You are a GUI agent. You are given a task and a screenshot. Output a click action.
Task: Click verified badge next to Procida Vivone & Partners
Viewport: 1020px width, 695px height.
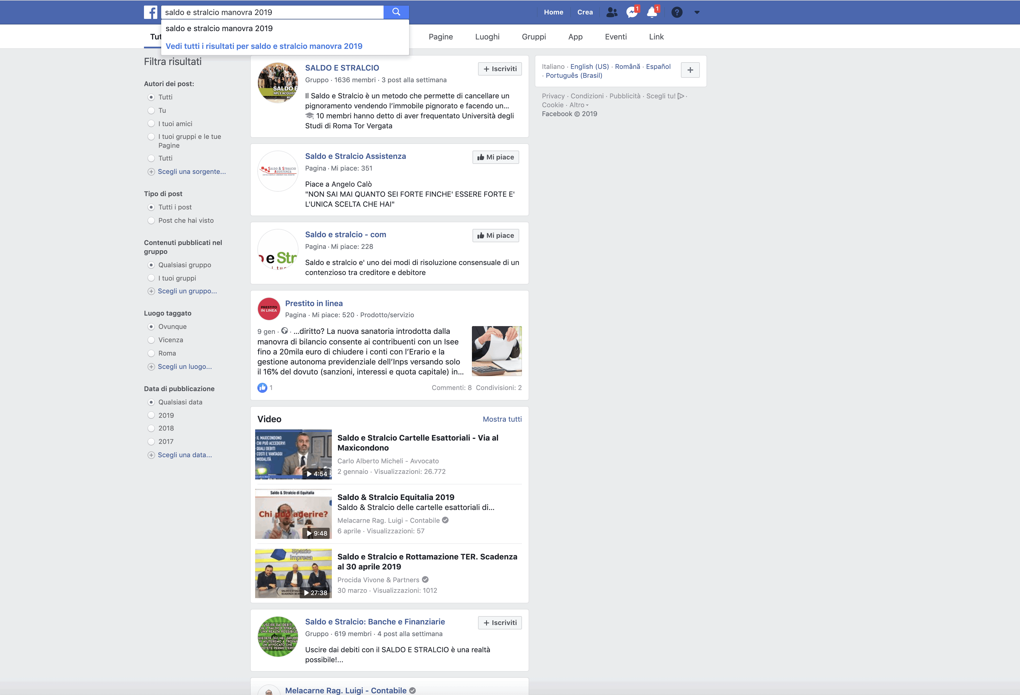425,580
